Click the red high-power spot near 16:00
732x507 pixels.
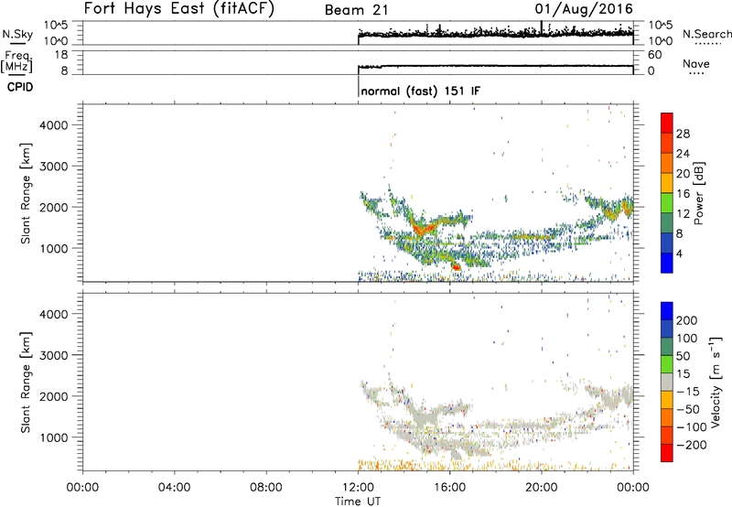point(456,267)
